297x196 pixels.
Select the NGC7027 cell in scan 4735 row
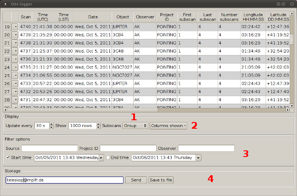point(122,67)
